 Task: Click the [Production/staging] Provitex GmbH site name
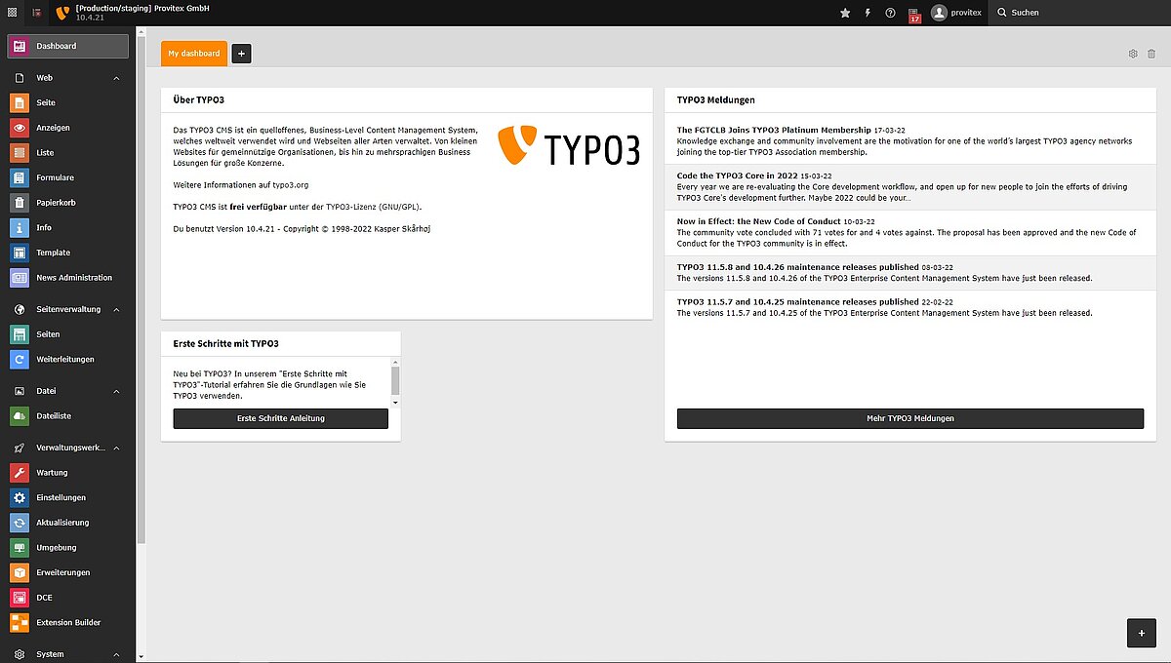pos(142,8)
